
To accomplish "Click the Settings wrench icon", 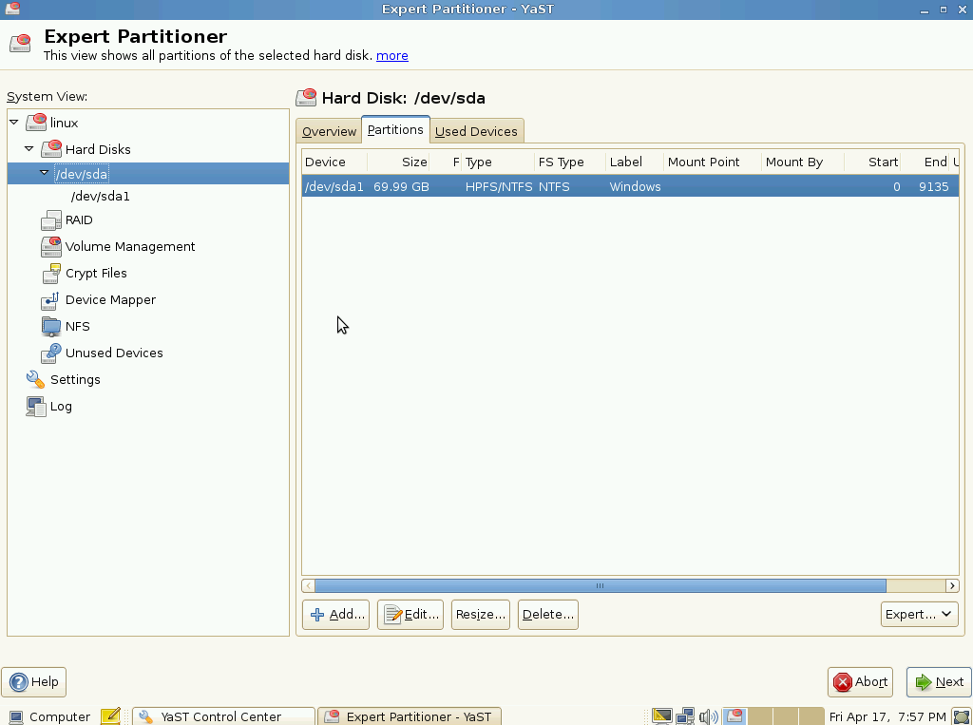I will click(35, 379).
